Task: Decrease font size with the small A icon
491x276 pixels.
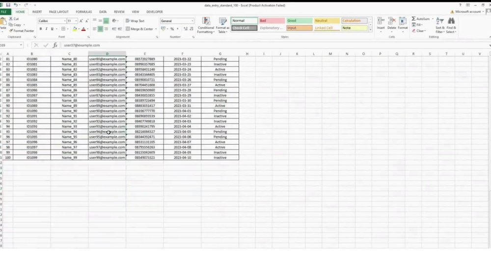Action: 87,21
